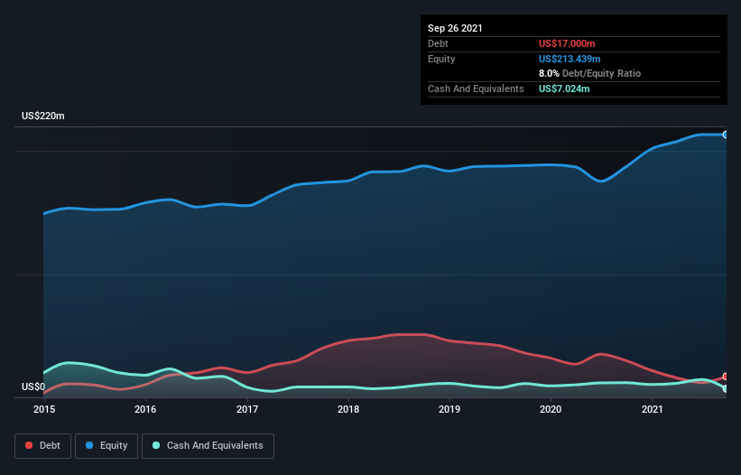Click the US$220m y-axis label
The height and width of the screenshot is (475, 741).
[x=43, y=116]
